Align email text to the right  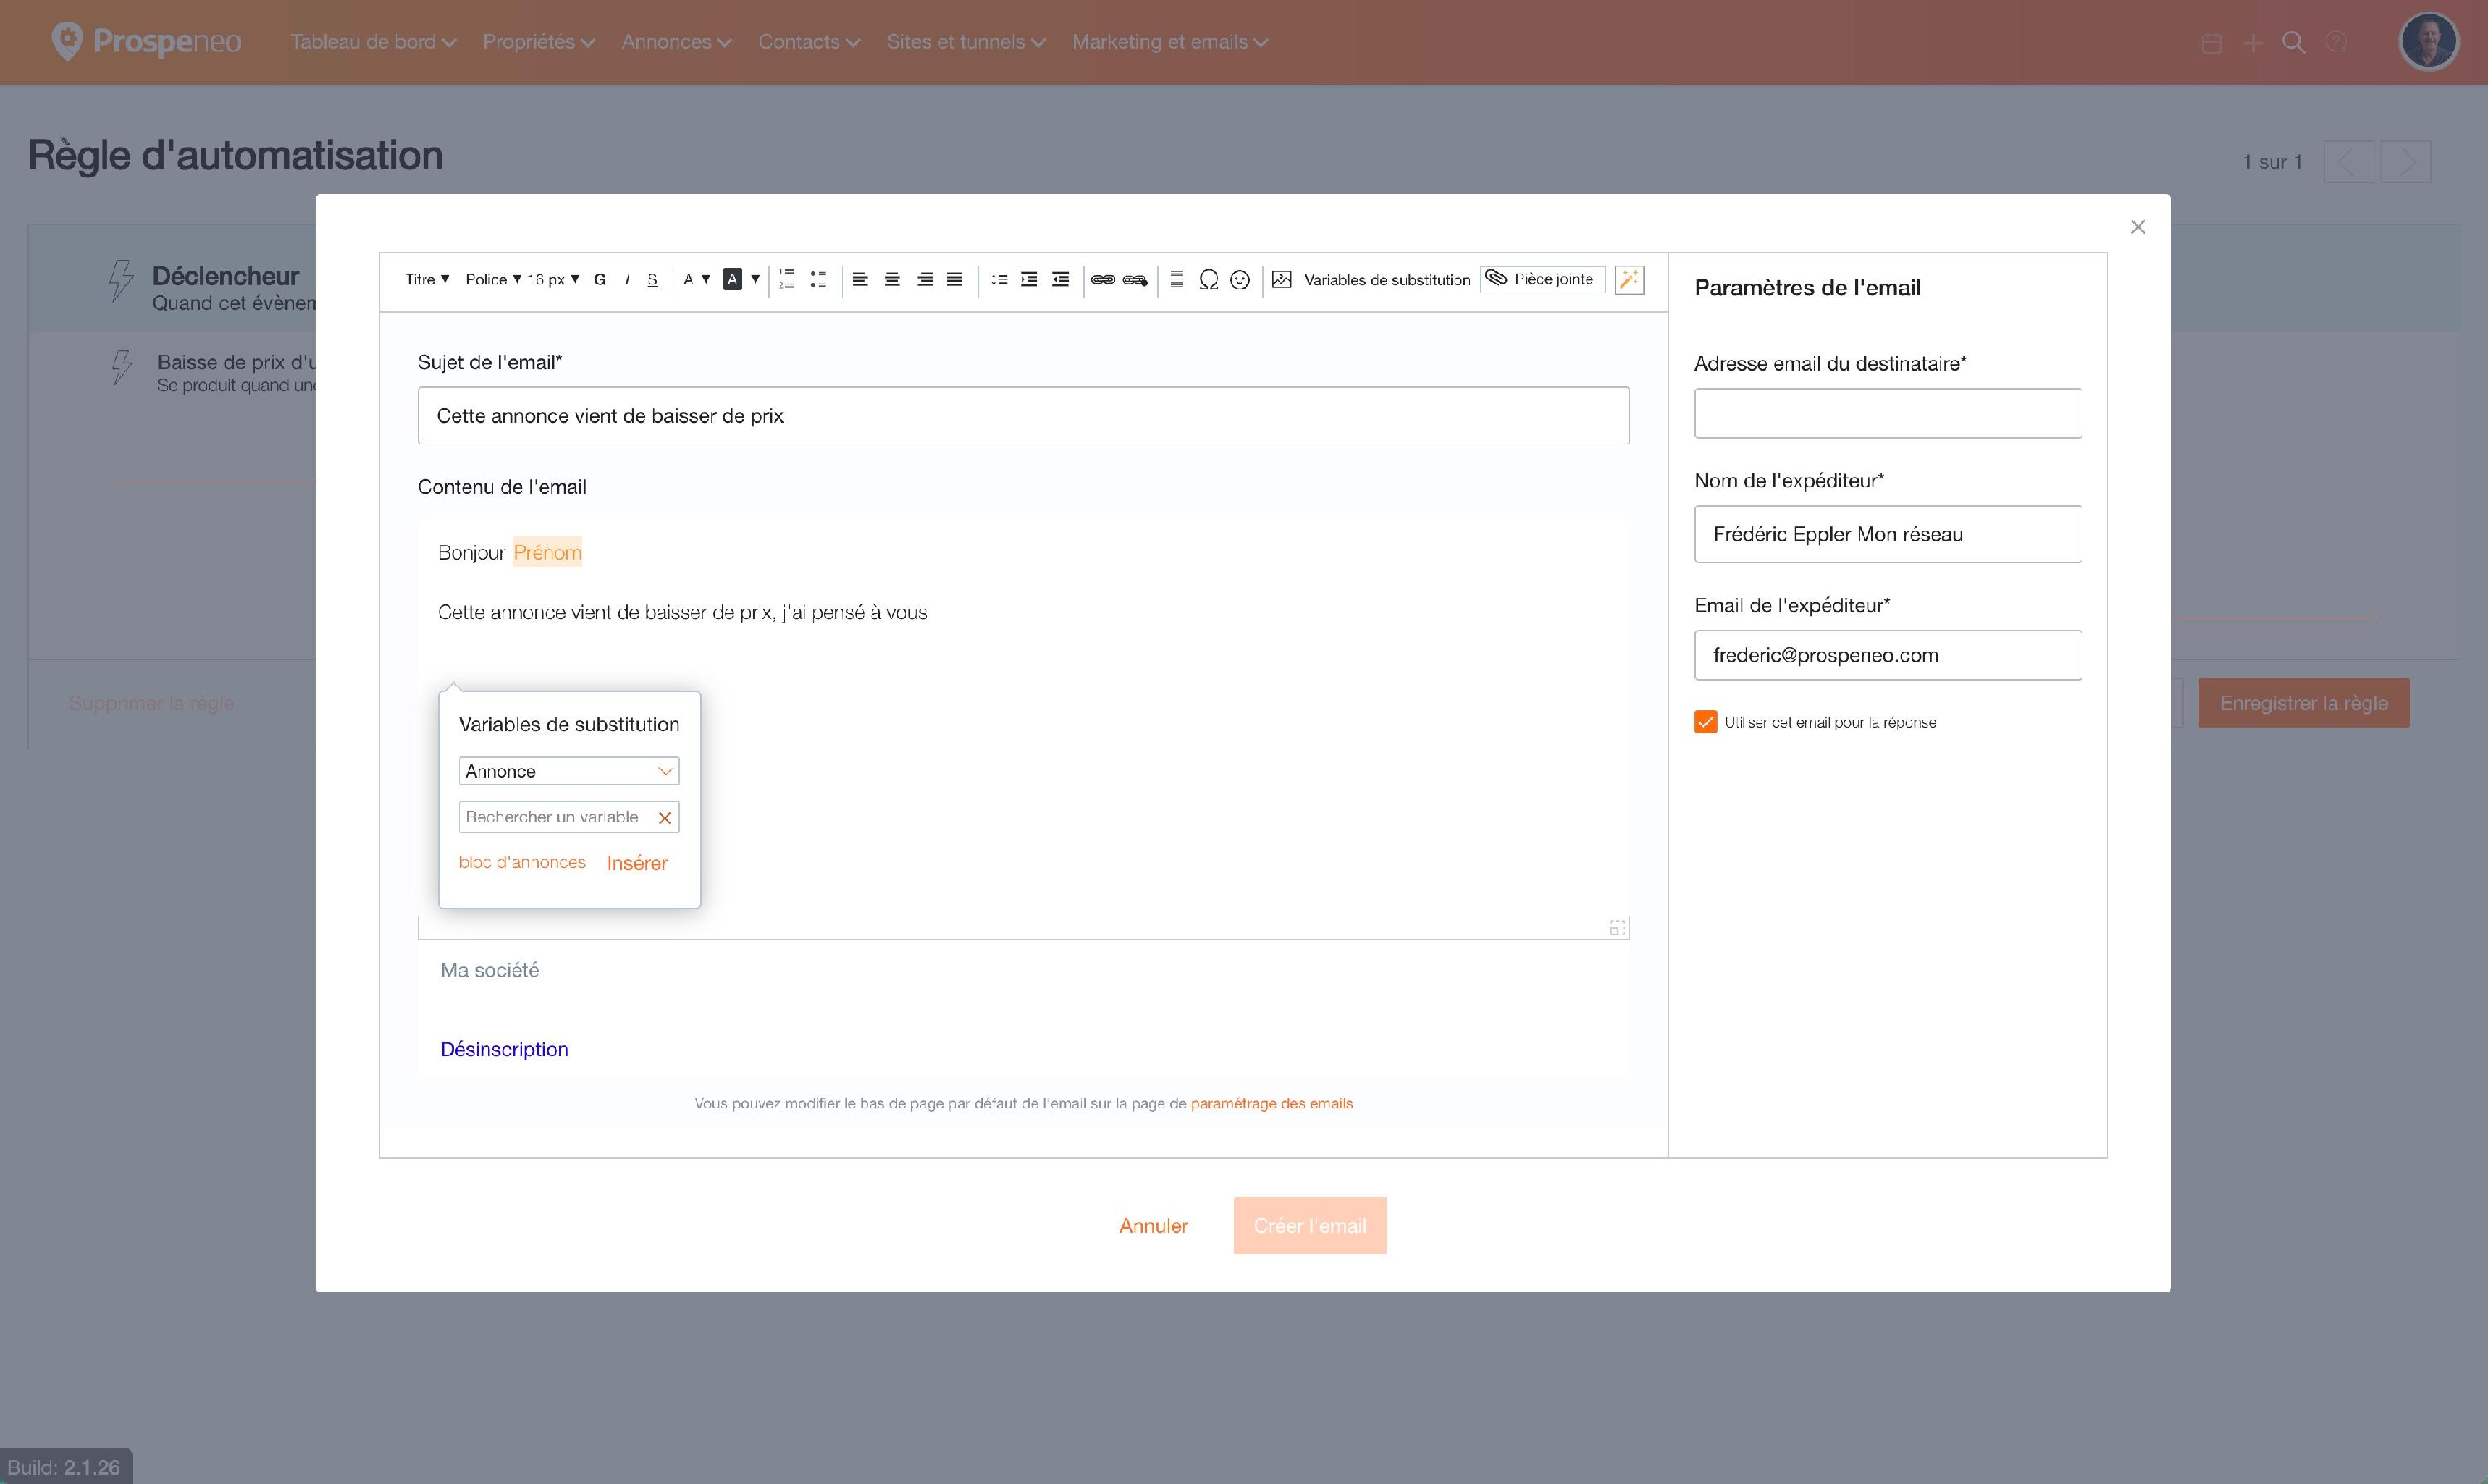point(926,279)
